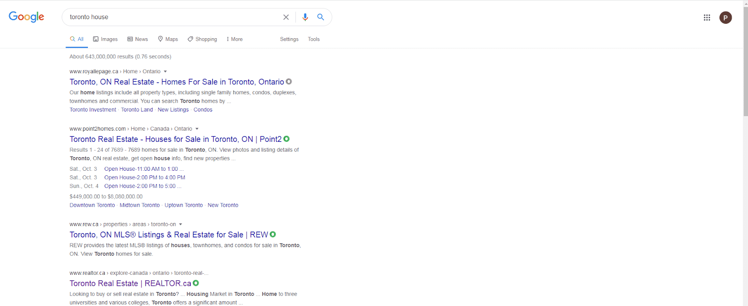Click the blue magnifier search button
Image resolution: width=748 pixels, height=306 pixels.
click(321, 17)
